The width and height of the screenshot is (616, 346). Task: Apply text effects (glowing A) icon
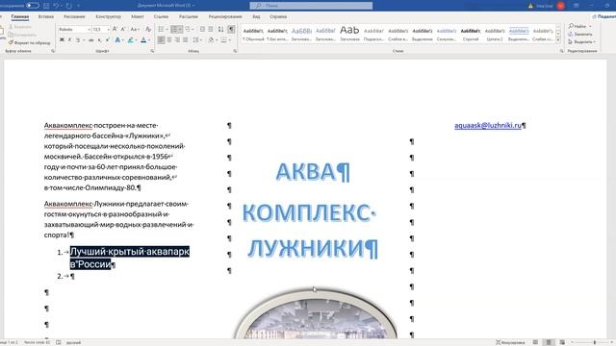117,40
